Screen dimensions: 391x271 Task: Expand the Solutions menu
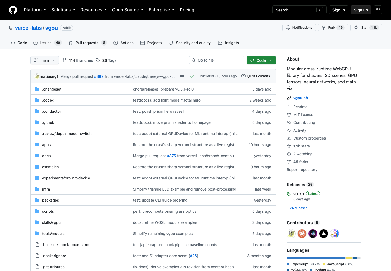click(x=63, y=10)
